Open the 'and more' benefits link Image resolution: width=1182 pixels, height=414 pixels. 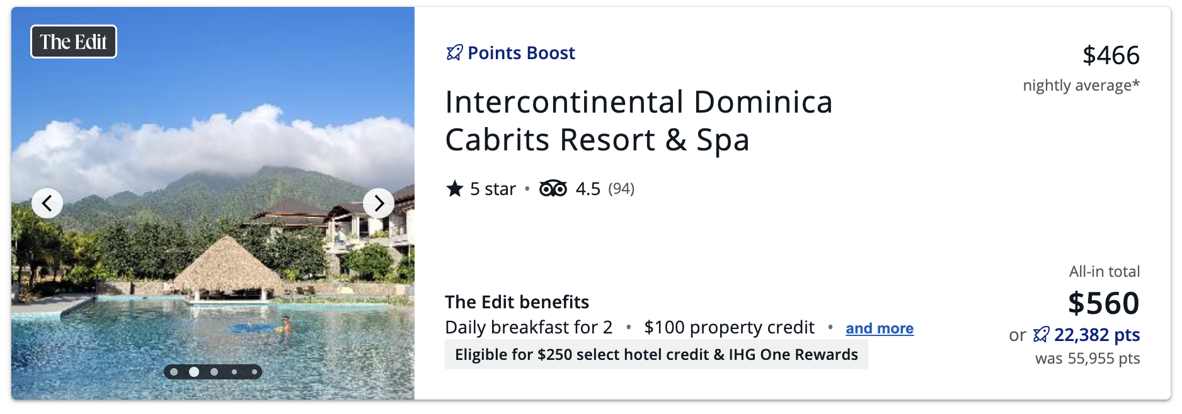click(x=880, y=328)
